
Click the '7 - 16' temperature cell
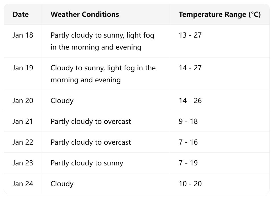coord(188,142)
